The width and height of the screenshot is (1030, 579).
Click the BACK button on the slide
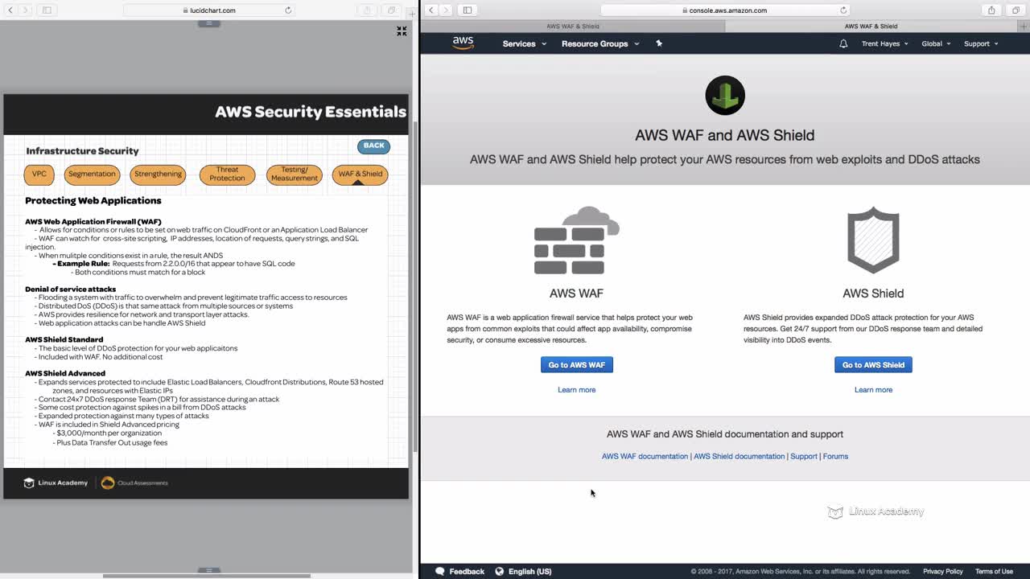[374, 146]
